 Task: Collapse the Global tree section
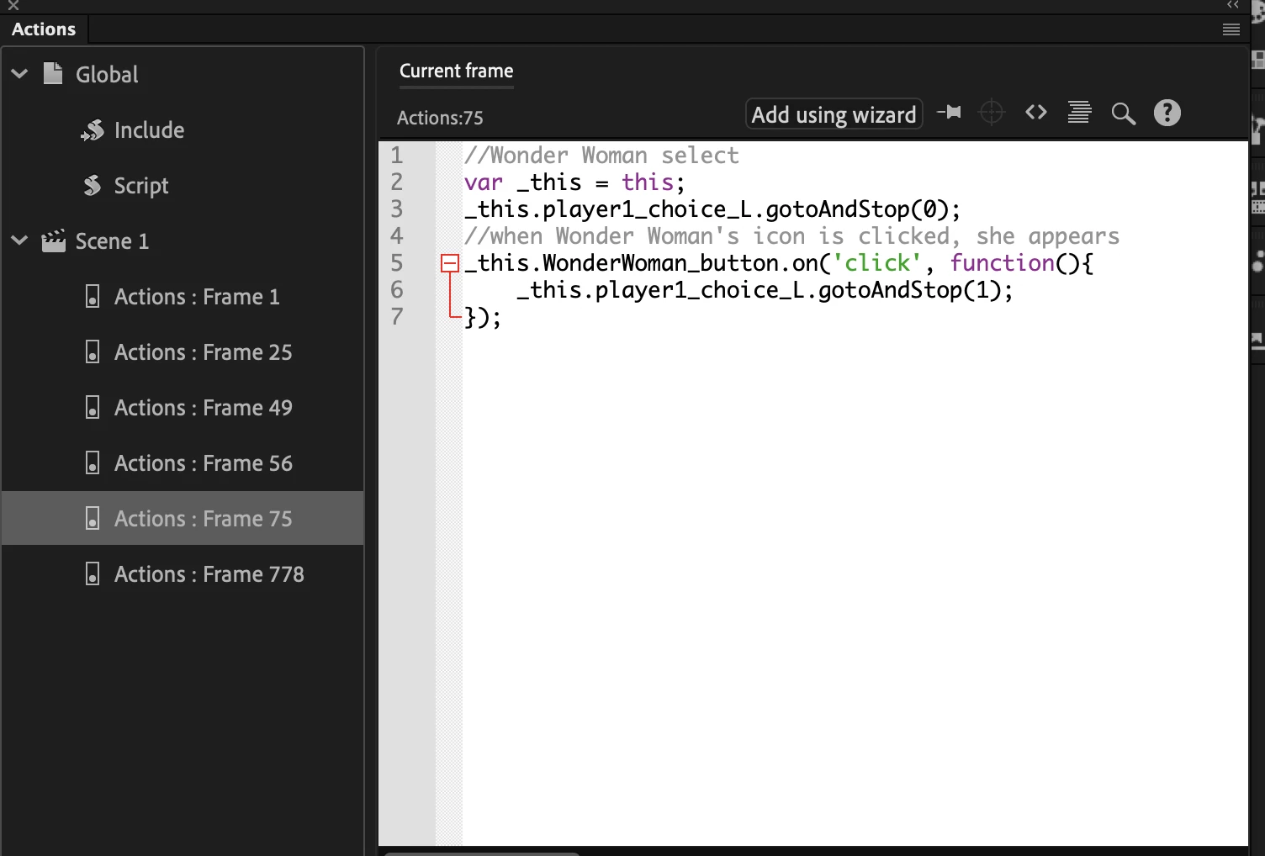pos(19,74)
